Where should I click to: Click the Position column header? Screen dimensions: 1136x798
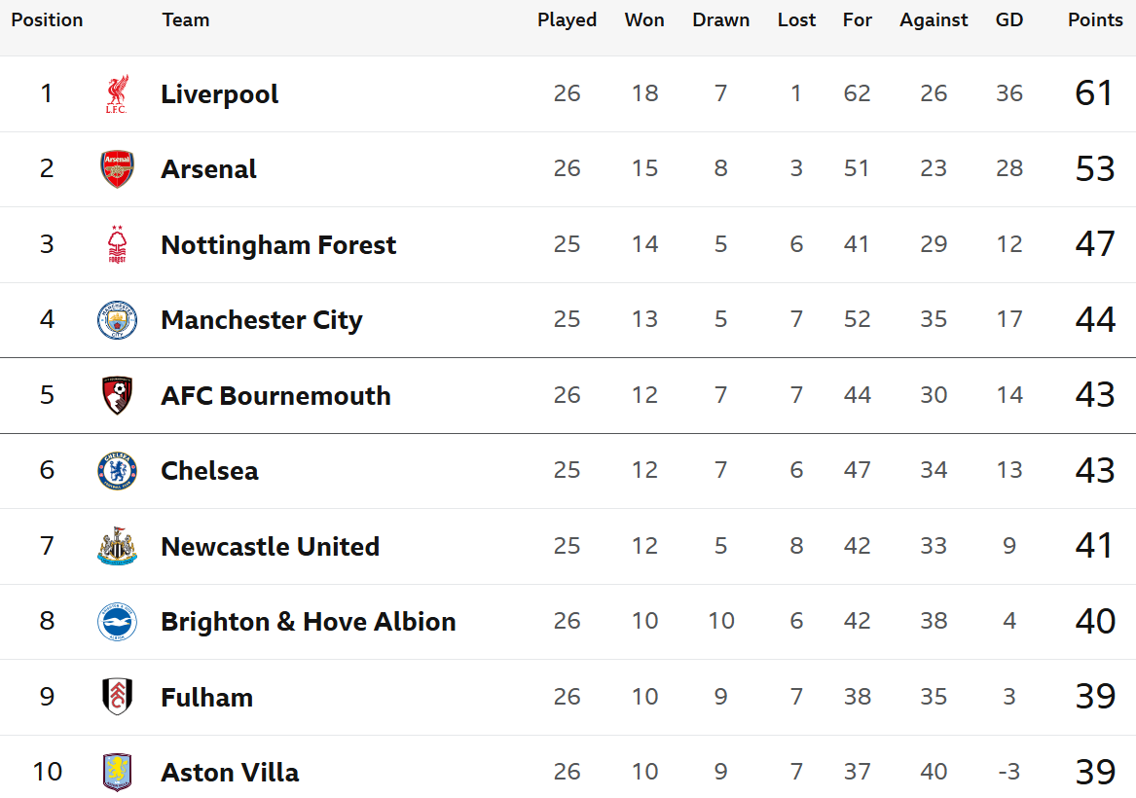click(x=47, y=19)
